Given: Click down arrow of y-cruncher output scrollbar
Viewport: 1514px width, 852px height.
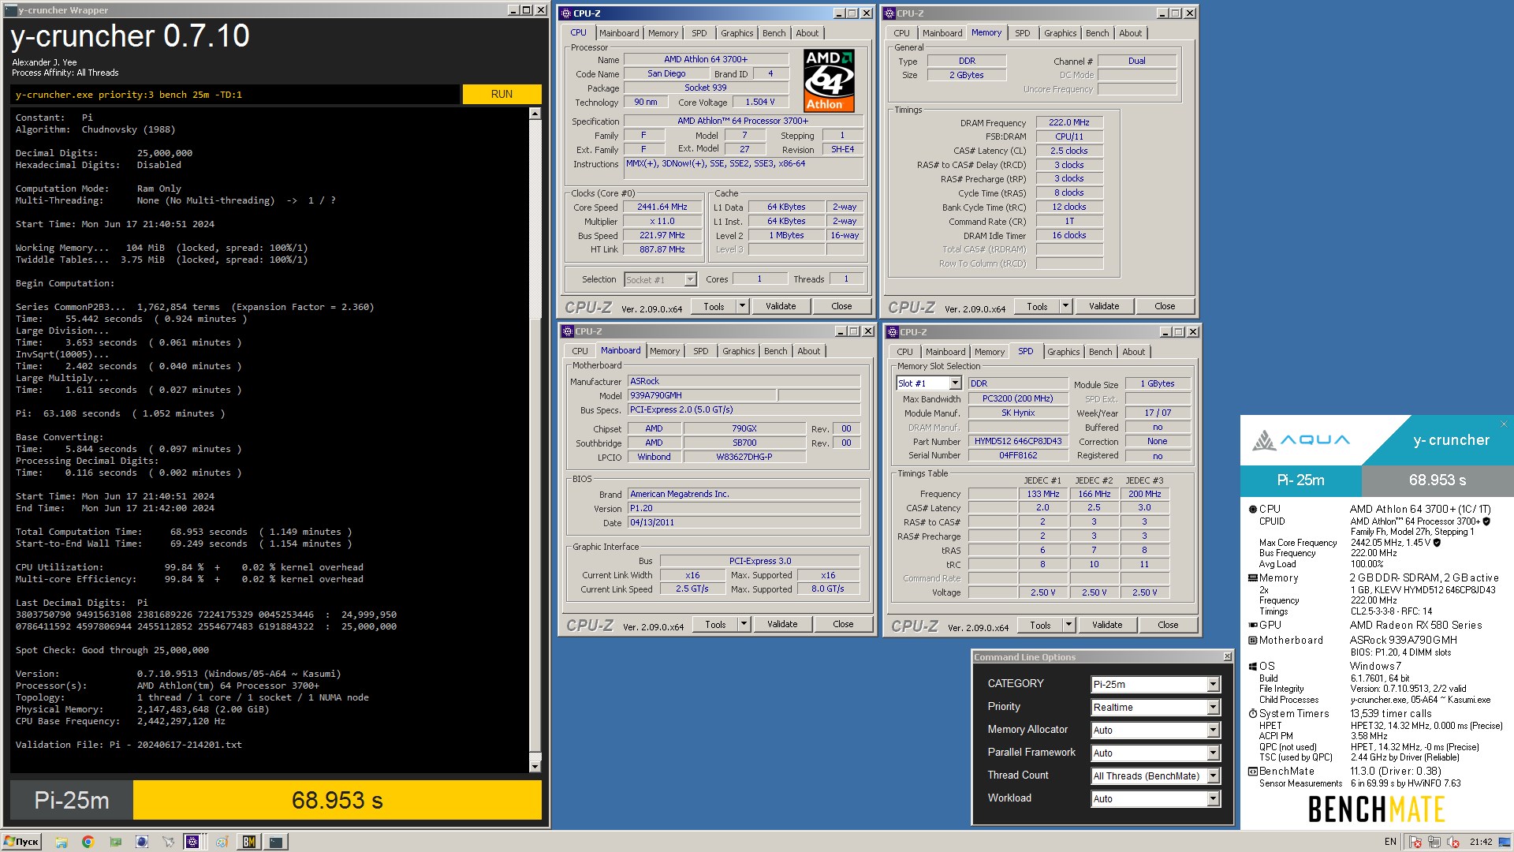Looking at the screenshot, I should click(535, 766).
